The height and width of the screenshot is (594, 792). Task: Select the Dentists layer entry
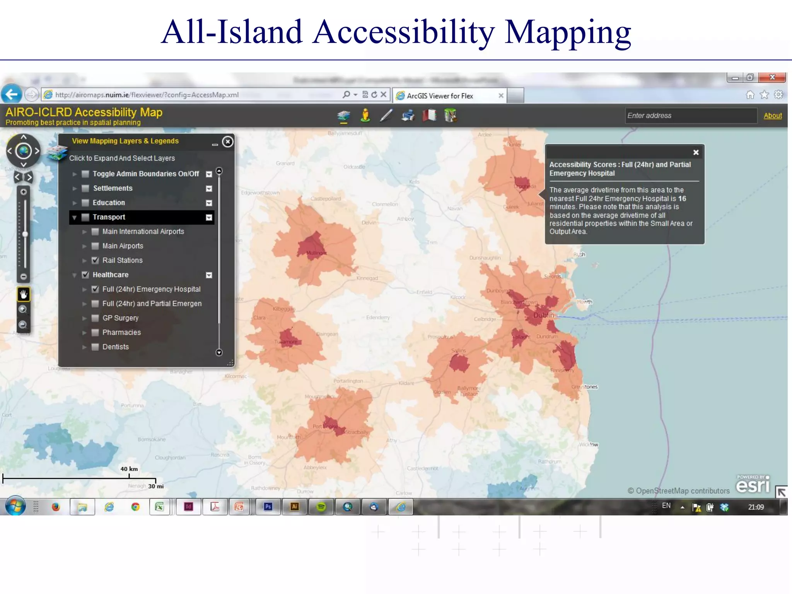(115, 347)
